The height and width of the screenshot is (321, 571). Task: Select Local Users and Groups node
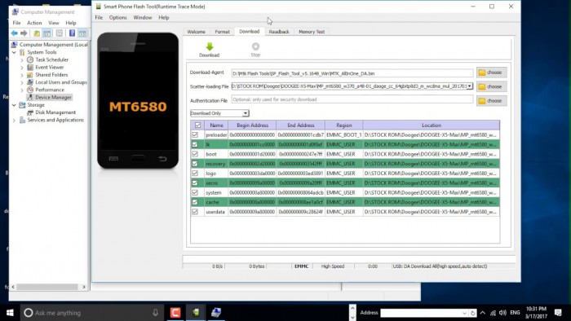(x=61, y=82)
